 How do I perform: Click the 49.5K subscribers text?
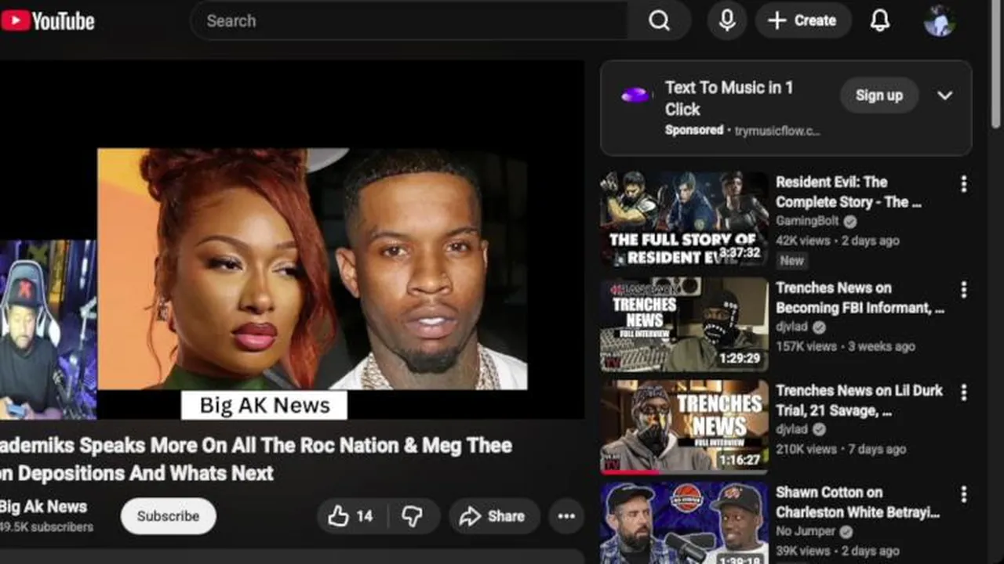[x=46, y=527]
